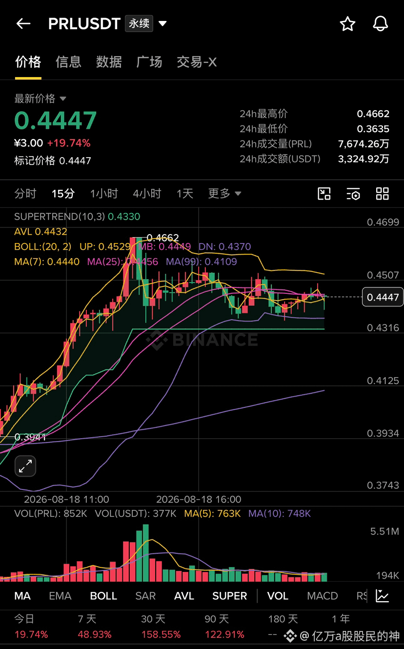
Task: Switch to the 数据 tab
Action: 109,62
